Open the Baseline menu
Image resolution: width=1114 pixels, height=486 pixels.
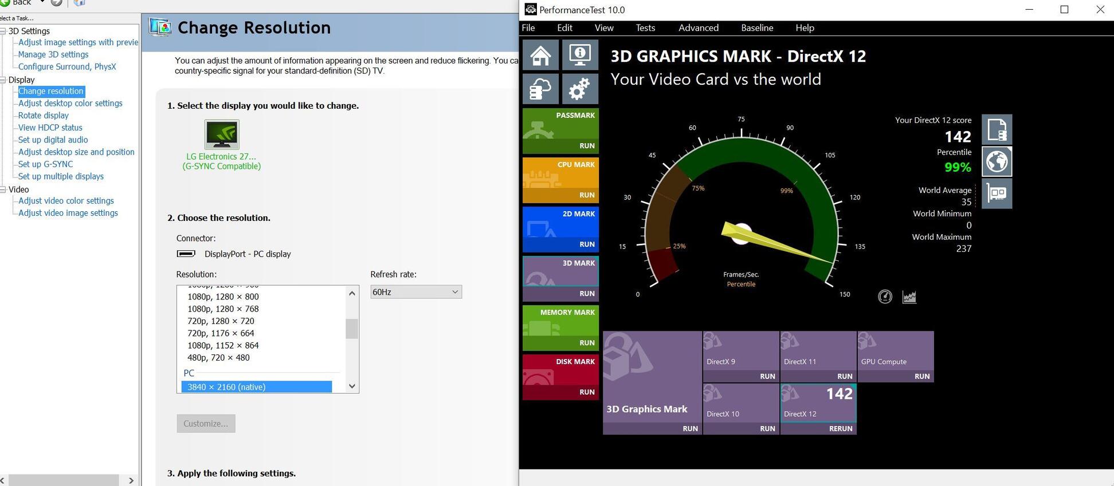click(757, 27)
